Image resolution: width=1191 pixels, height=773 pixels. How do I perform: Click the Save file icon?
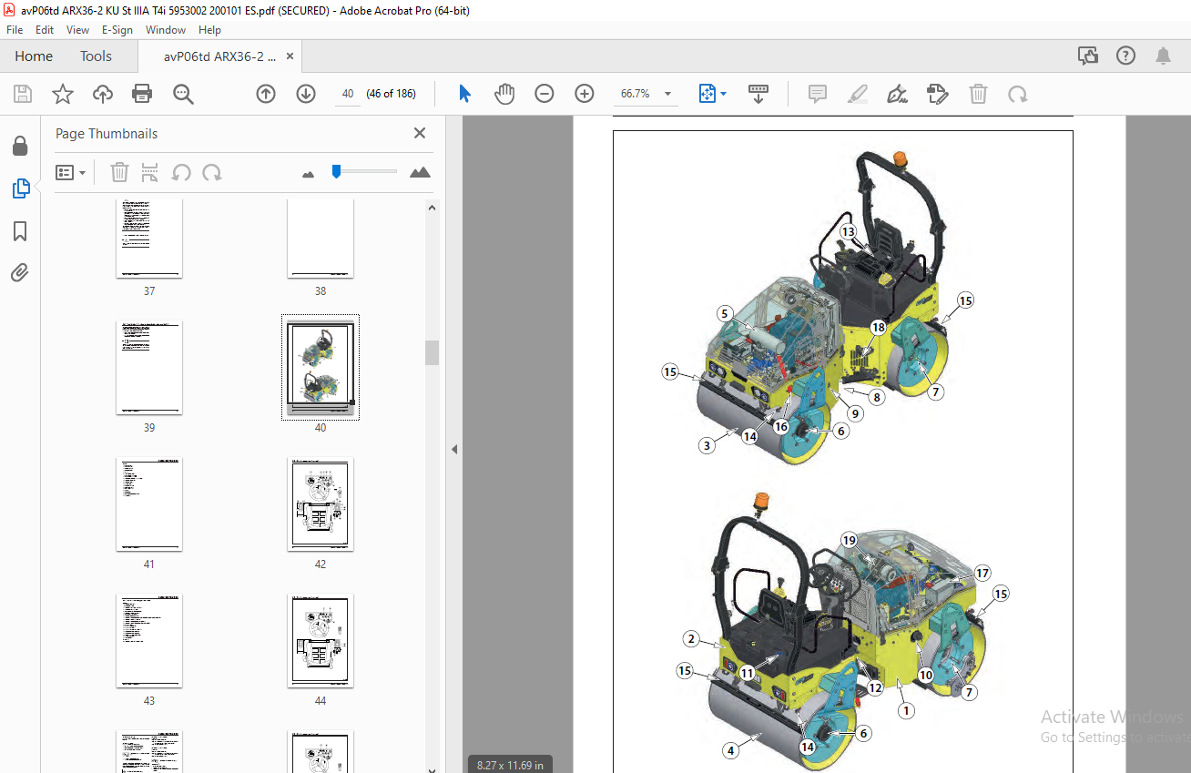[23, 94]
